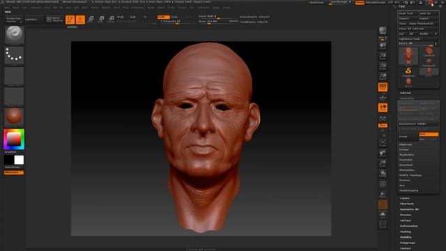Click the Xpose icon
This screenshot has width=446, height=251.
[x=383, y=225]
